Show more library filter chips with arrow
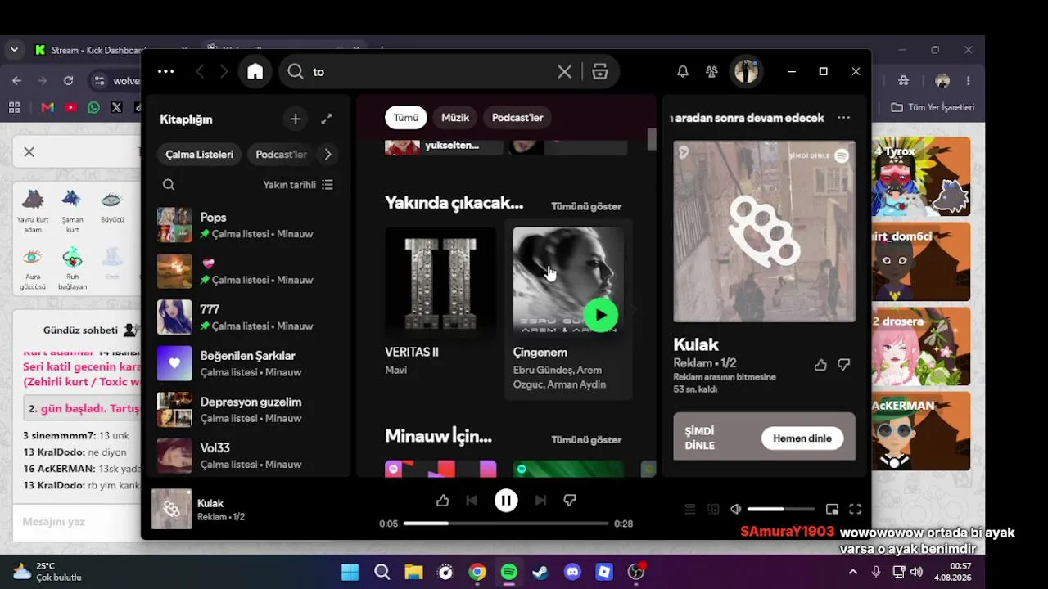This screenshot has height=589, width=1048. 327,154
